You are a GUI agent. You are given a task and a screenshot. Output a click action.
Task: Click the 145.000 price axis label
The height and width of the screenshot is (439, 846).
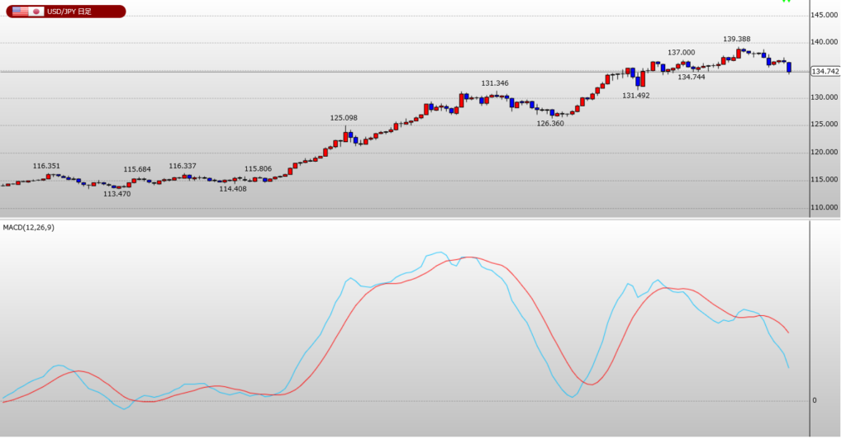pos(825,15)
